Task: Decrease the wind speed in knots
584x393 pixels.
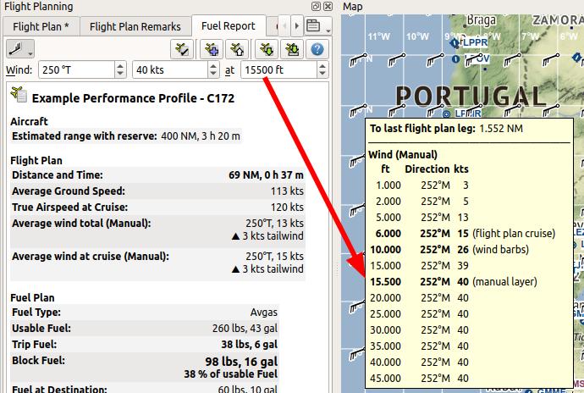Action: pyautogui.click(x=213, y=74)
